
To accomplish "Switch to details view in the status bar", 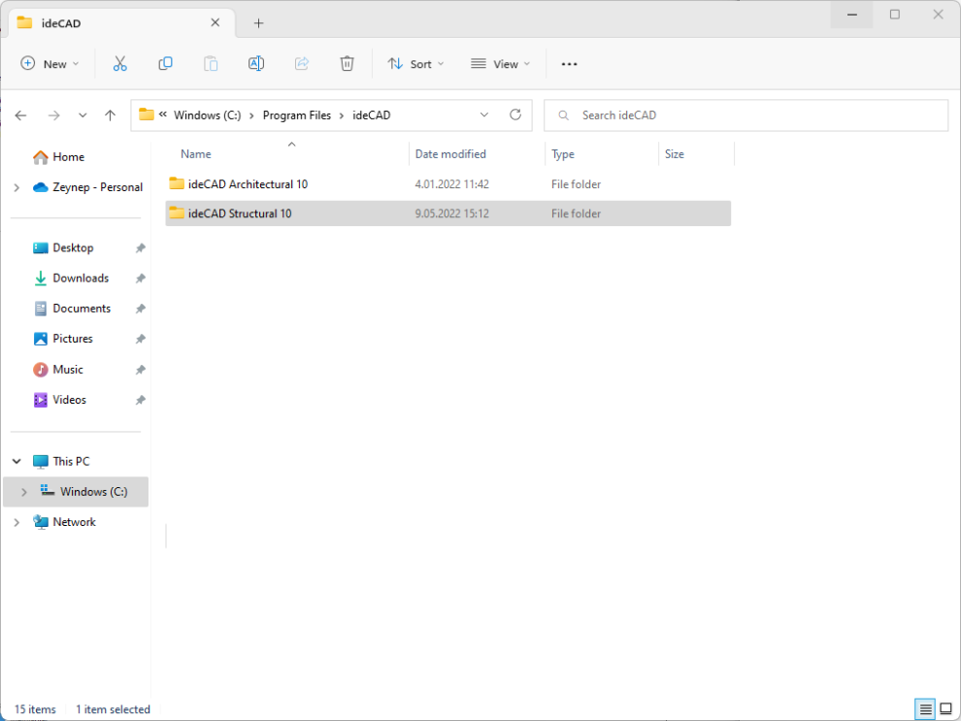I will [x=924, y=709].
